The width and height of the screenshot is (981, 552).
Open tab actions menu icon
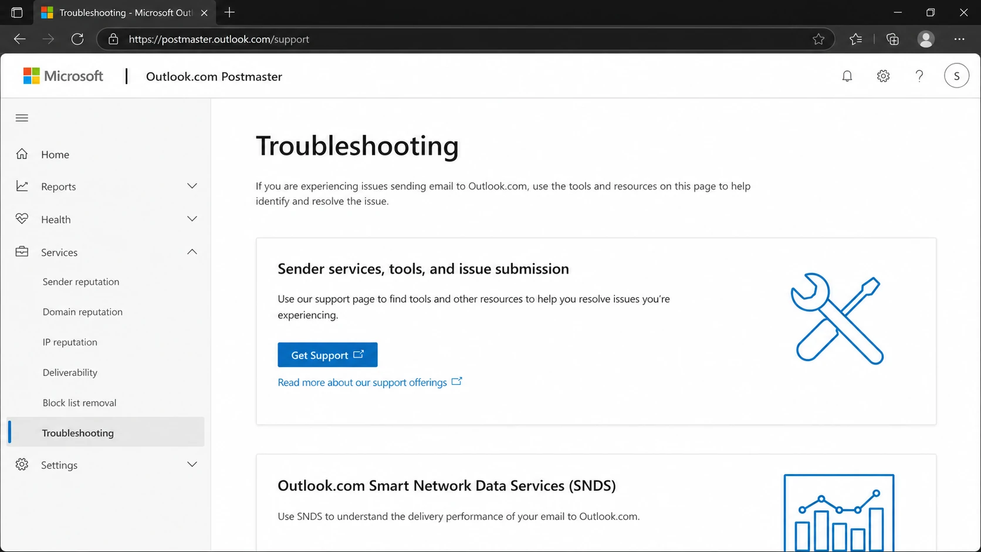coord(17,12)
